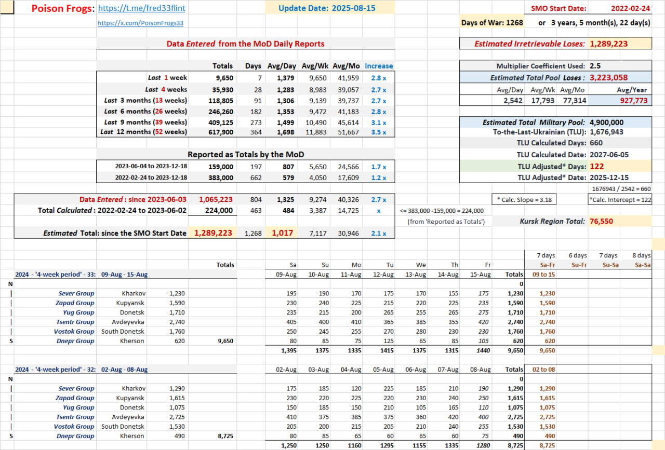Select the 'Poison Frogs:' title cell
The image size is (665, 450).
tap(63, 8)
